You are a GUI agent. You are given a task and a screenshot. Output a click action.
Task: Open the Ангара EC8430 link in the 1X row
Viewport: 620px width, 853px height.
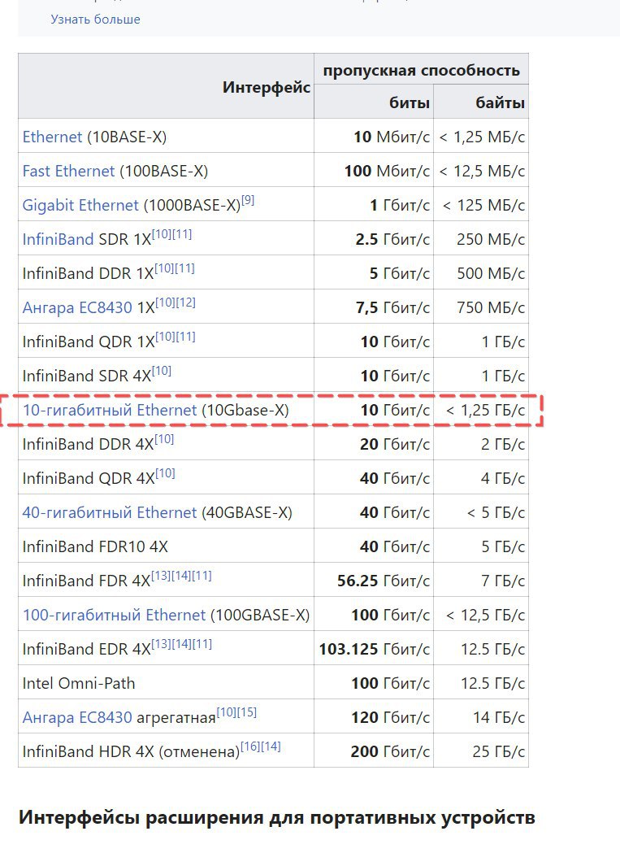77,307
